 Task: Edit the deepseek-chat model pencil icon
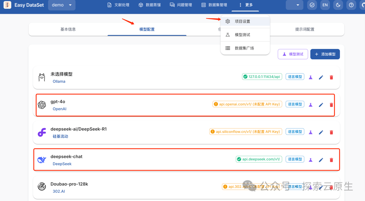[321, 160]
